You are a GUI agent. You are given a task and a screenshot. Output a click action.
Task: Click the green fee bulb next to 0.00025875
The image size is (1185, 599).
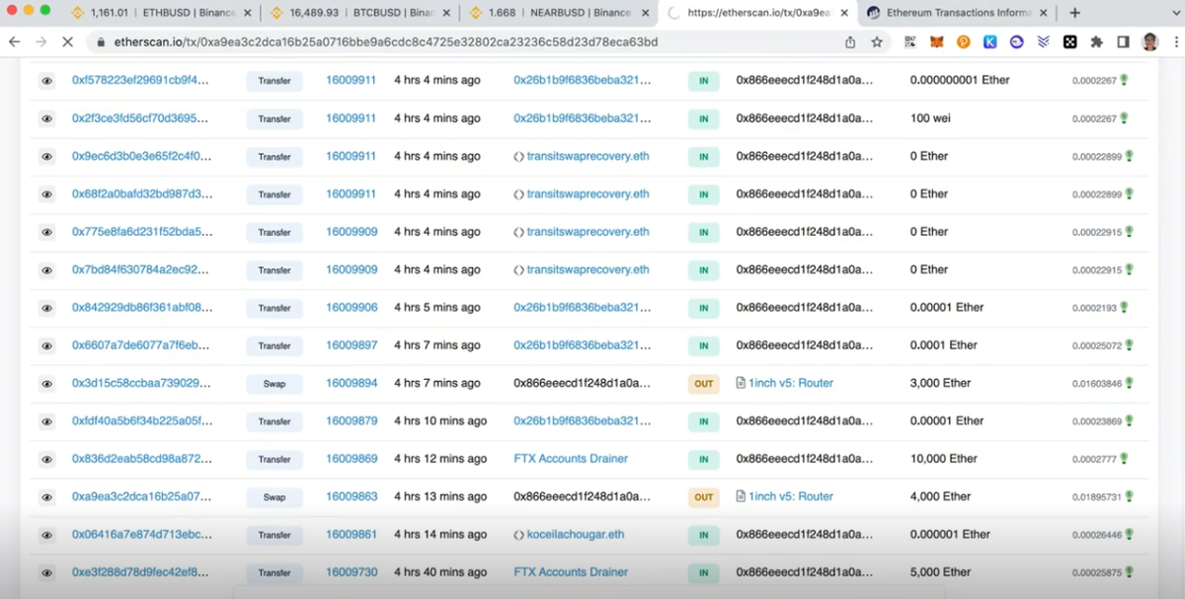point(1129,572)
